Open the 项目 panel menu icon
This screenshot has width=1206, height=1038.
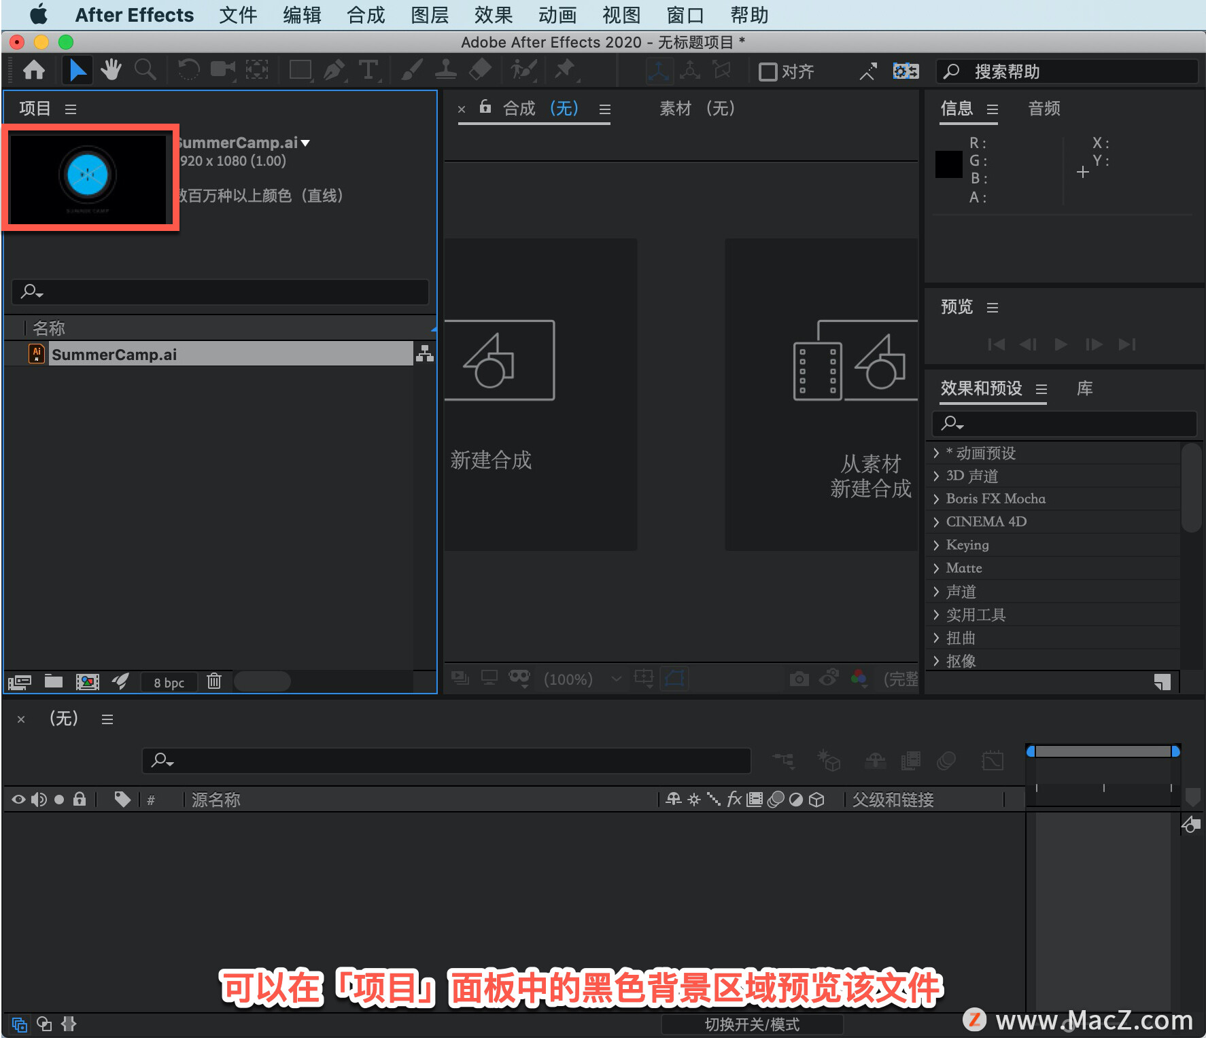(x=71, y=109)
